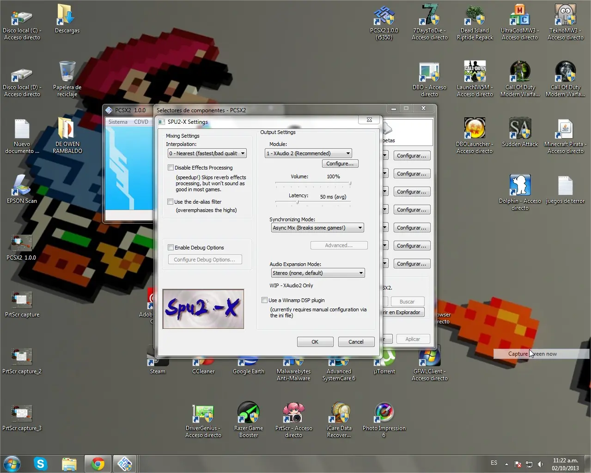Open LaunchIW5M desktop shortcut

pos(475,79)
